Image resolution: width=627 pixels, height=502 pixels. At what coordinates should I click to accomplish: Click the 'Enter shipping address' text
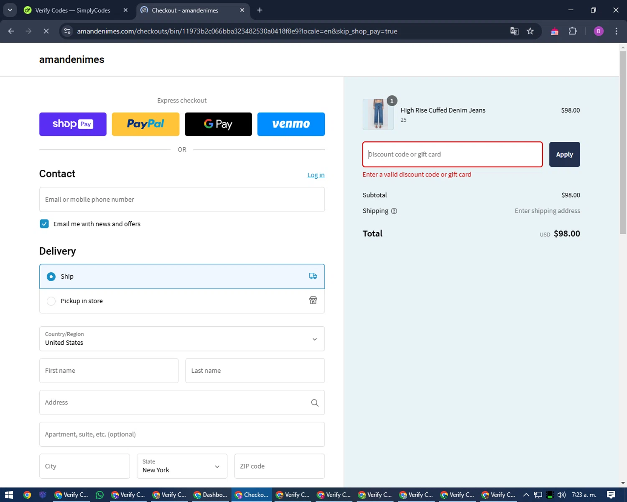pyautogui.click(x=547, y=211)
